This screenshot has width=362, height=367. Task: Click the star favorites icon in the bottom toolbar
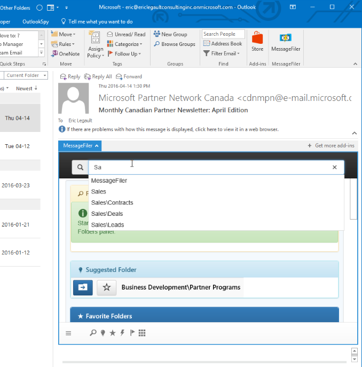pos(113,333)
